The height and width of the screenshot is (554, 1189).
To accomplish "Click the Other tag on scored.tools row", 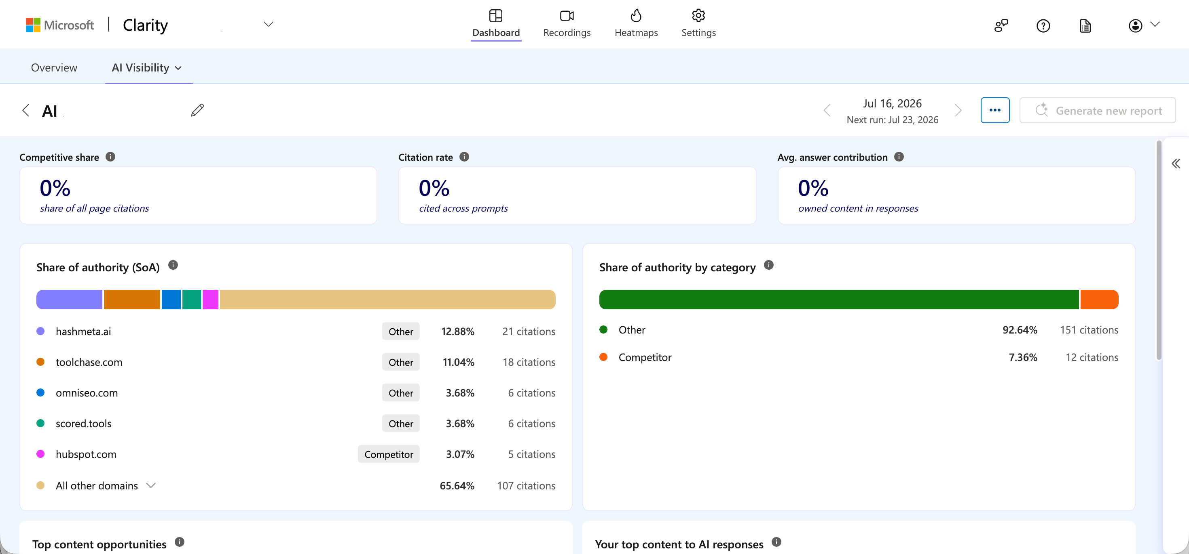I will click(401, 424).
